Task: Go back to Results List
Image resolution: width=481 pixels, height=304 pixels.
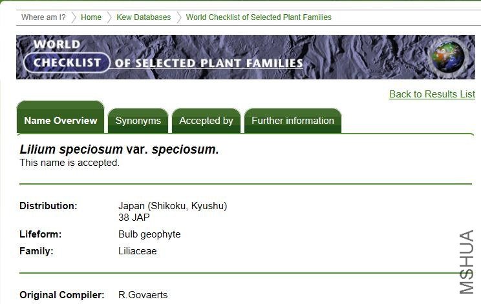Action: point(432,94)
